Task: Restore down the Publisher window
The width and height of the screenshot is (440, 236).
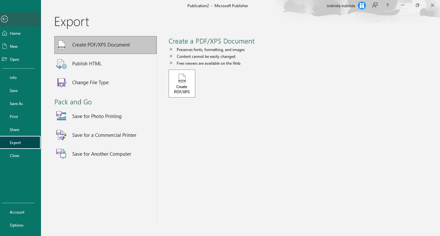Action: pos(418,6)
